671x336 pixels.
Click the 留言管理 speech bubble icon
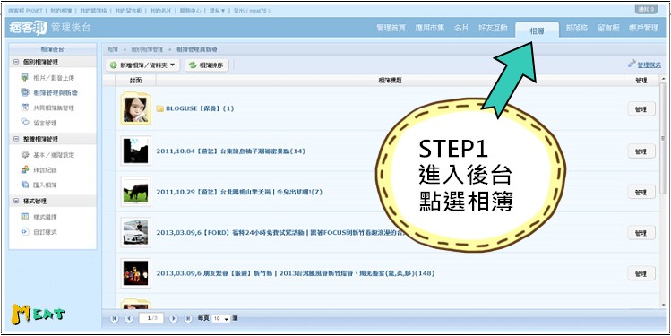pyautogui.click(x=25, y=123)
